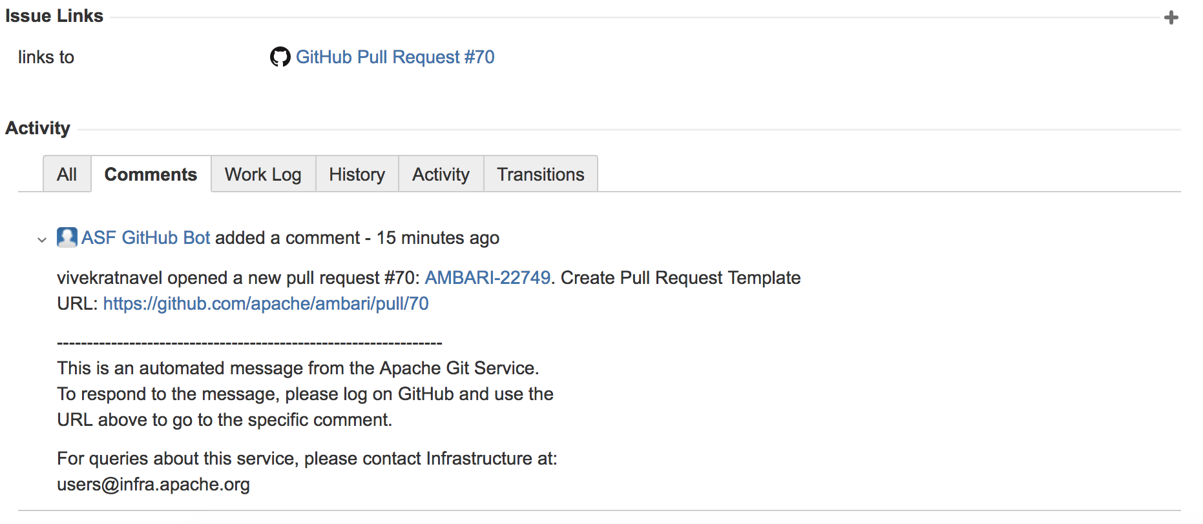This screenshot has height=524, width=1203.
Task: Switch to the Activity tab
Action: (441, 174)
